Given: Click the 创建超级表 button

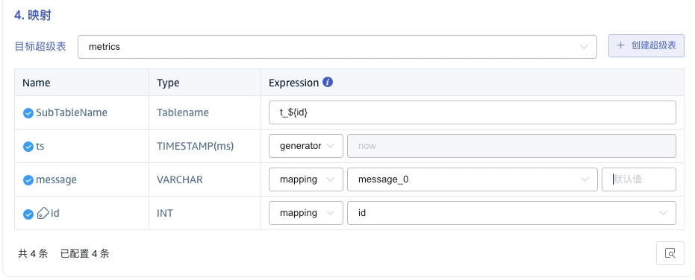Looking at the screenshot, I should click(646, 46).
